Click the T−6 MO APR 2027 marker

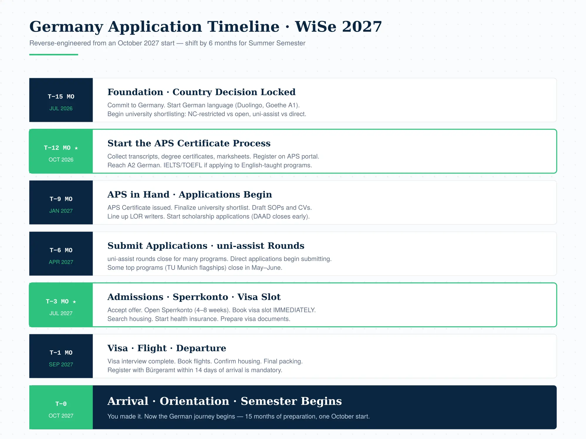pos(61,254)
